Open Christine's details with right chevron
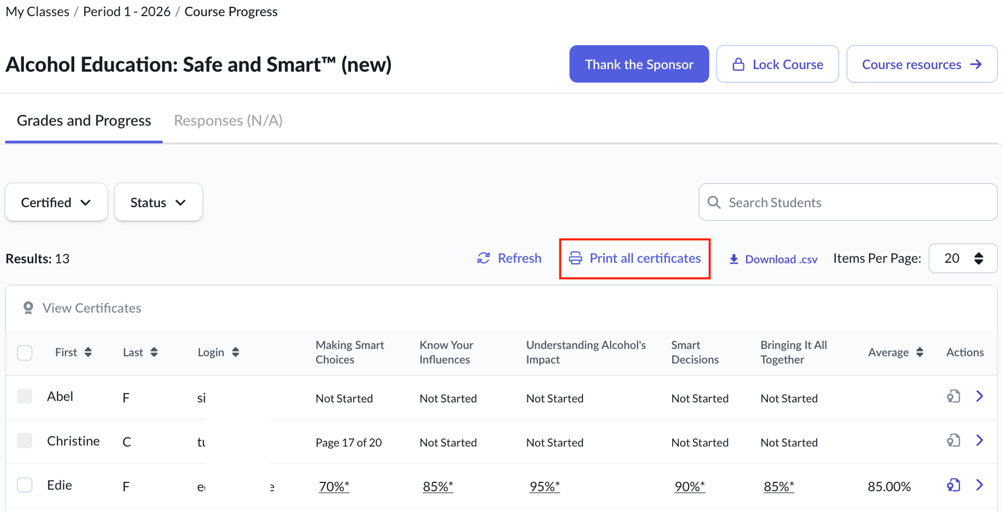This screenshot has height=512, width=1003. [x=980, y=441]
